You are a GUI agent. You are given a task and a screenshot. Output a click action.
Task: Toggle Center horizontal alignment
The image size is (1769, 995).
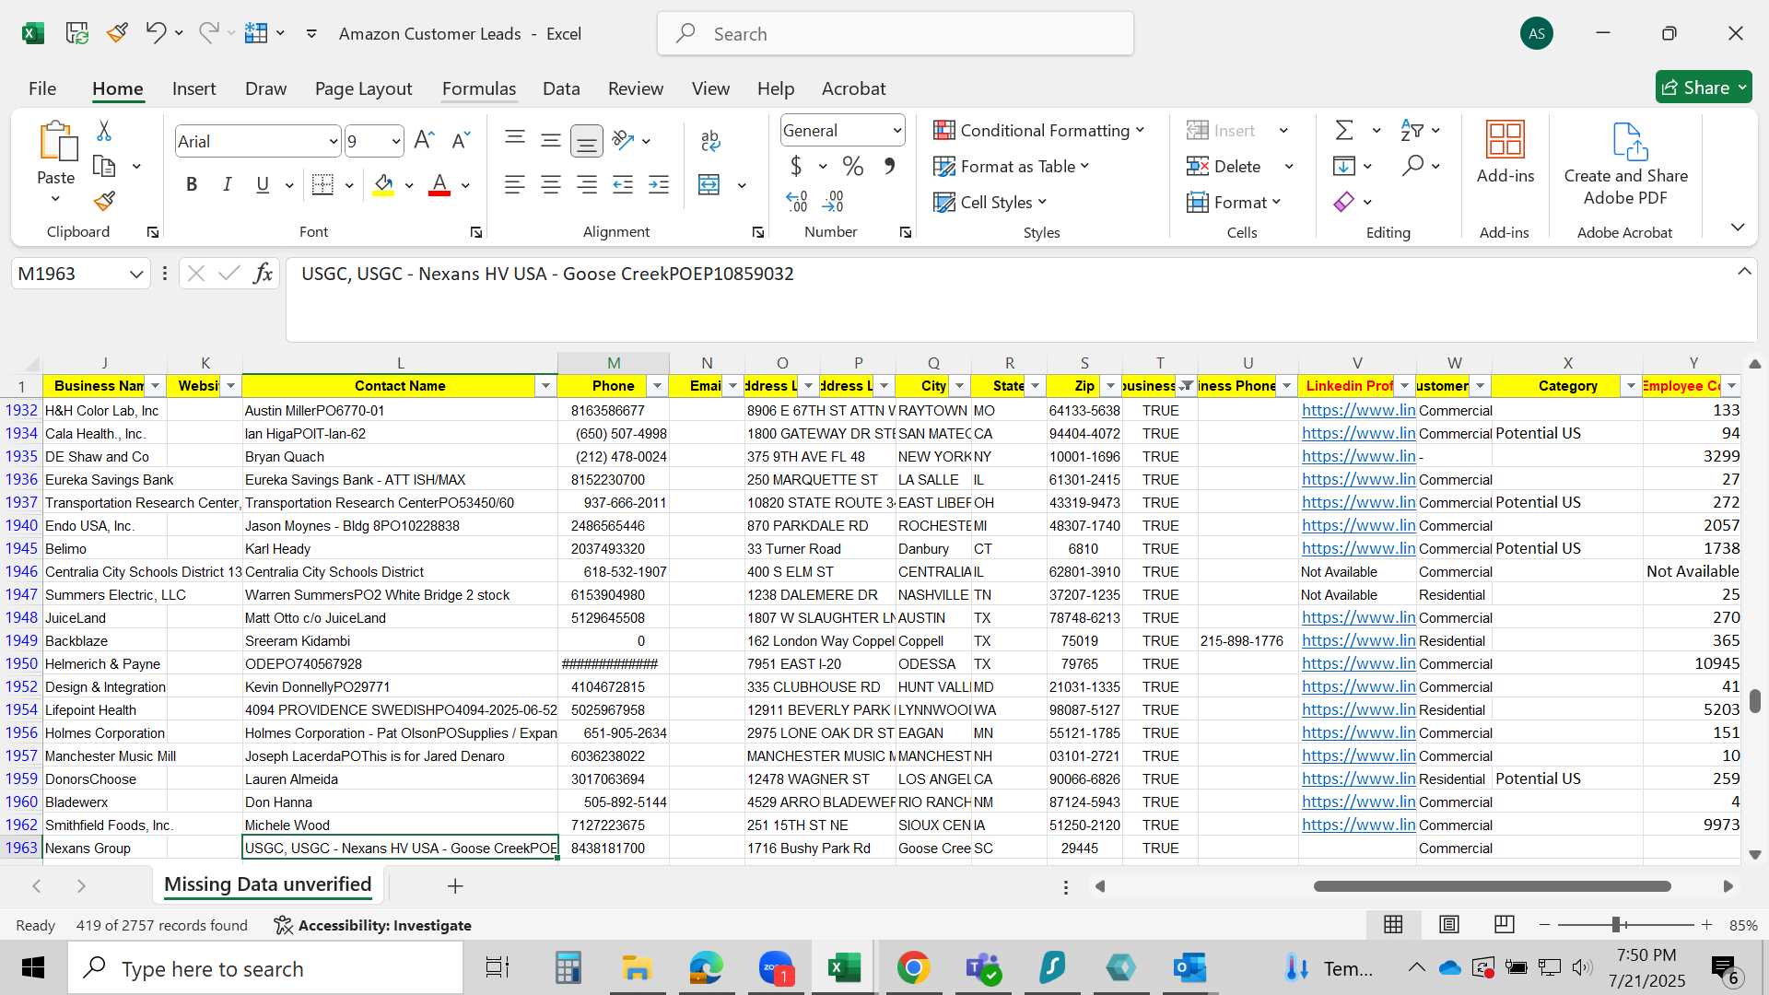[551, 184]
